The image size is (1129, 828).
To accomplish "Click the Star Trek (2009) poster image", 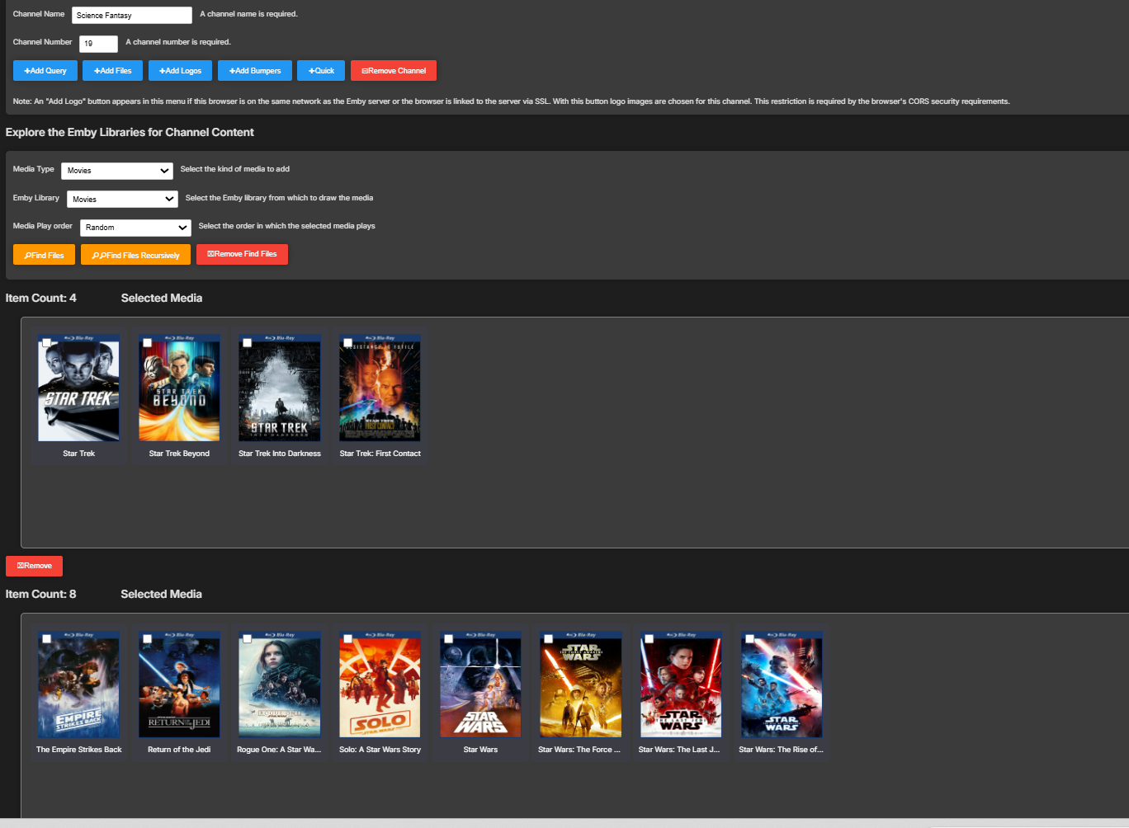I will pyautogui.click(x=79, y=388).
